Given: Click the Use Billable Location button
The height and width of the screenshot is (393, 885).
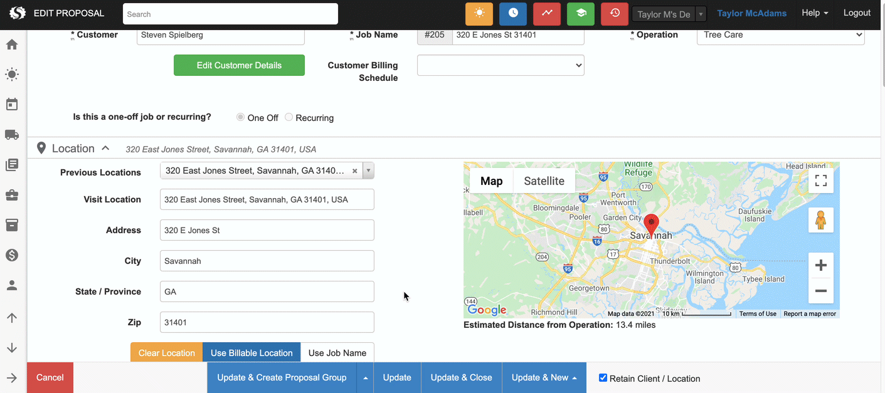Looking at the screenshot, I should pos(252,353).
